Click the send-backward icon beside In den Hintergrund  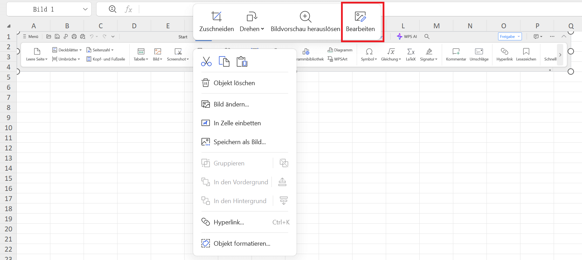(x=284, y=201)
